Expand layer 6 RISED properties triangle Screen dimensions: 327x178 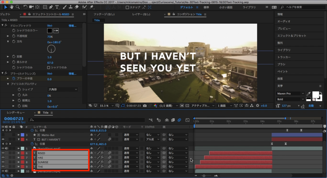(19, 153)
